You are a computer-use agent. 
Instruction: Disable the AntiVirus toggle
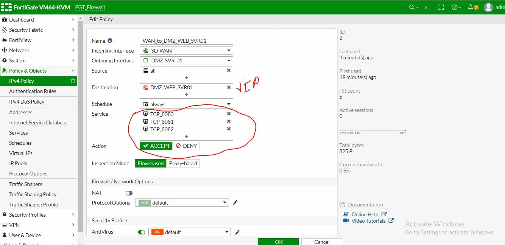pyautogui.click(x=142, y=232)
